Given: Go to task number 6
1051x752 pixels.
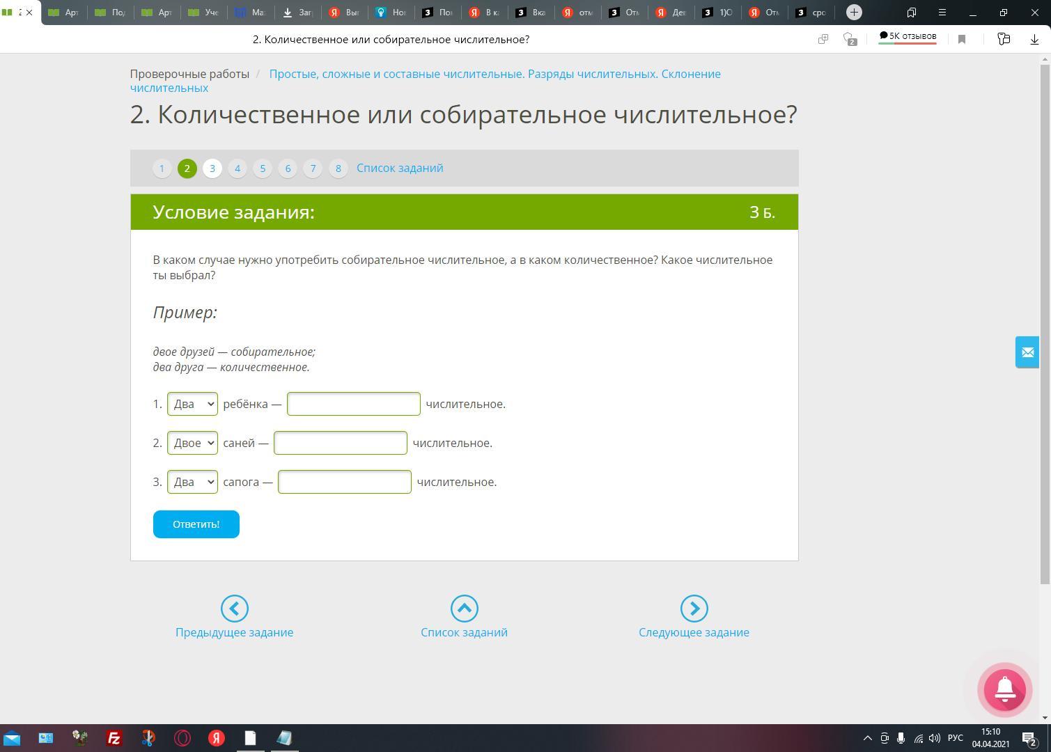Looking at the screenshot, I should pyautogui.click(x=288, y=169).
